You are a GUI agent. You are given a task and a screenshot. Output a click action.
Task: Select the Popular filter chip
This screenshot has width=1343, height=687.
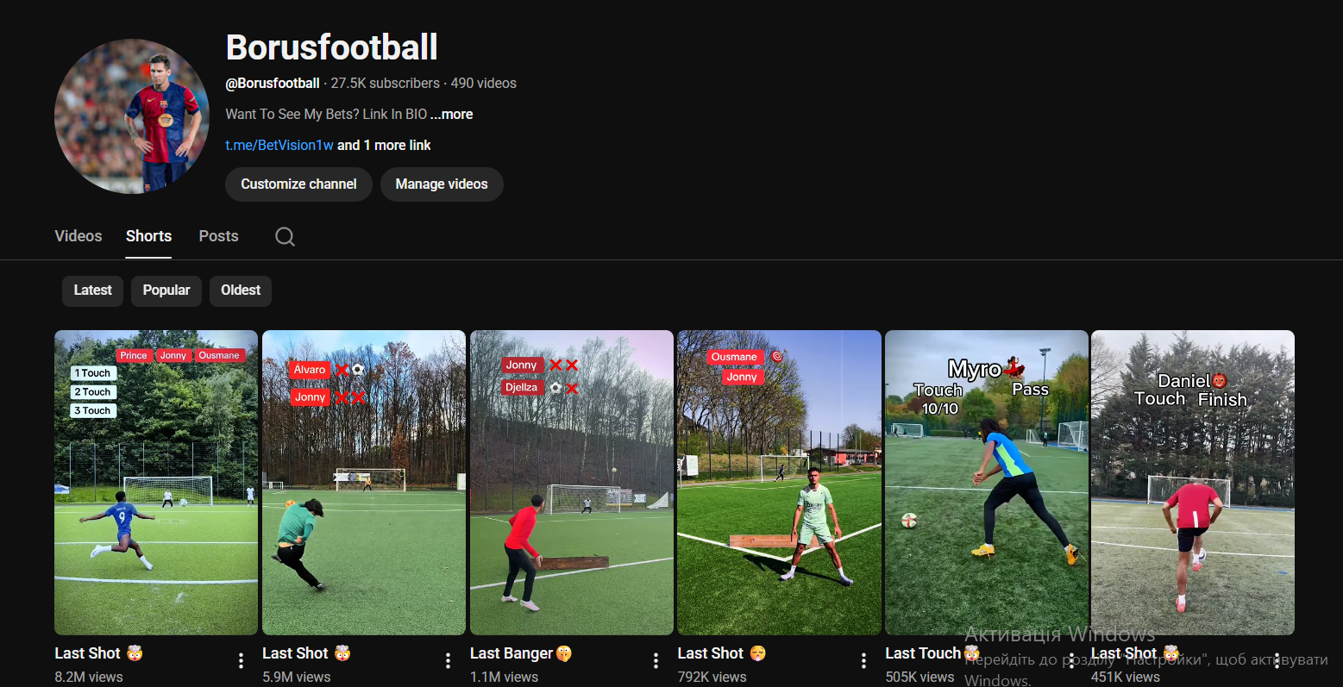pyautogui.click(x=166, y=290)
